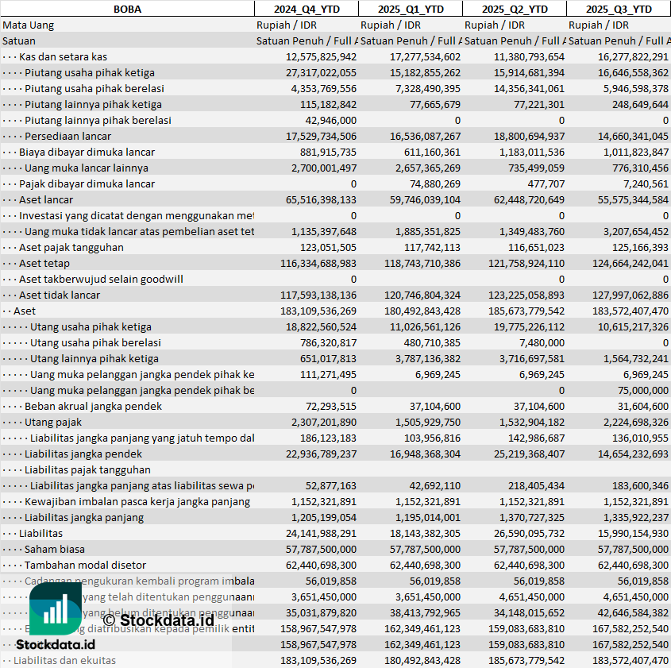Screen dimensions: 671x668
Task: Select the Saham biasa row label
Action: 54,548
